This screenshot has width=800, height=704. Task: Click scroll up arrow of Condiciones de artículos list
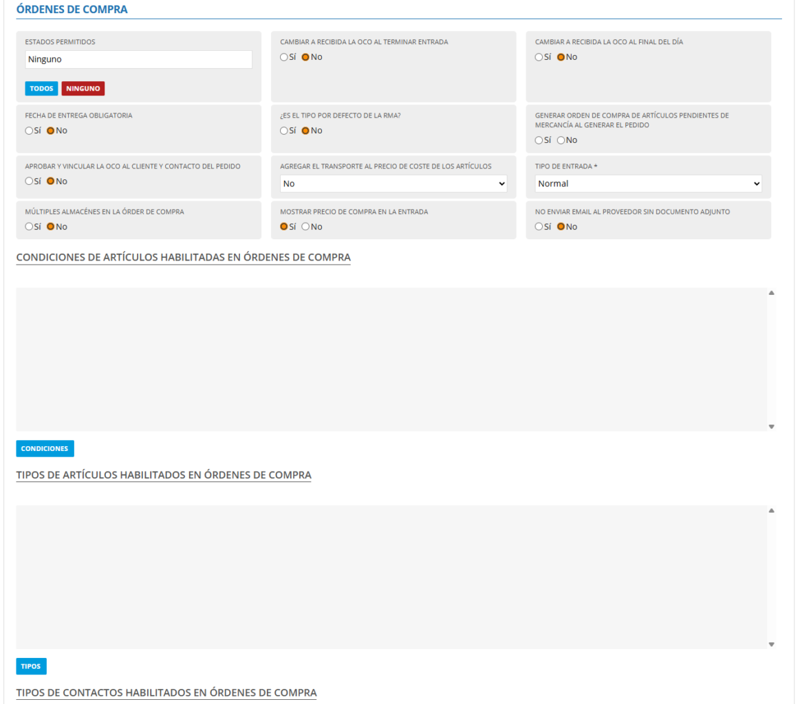[x=771, y=293]
